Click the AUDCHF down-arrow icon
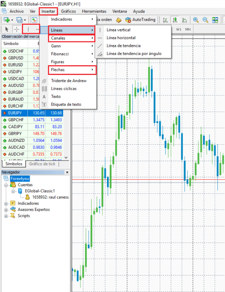 click(x=4, y=155)
